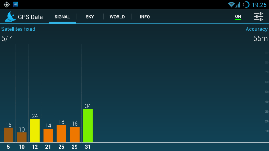This screenshot has width=269, height=151.
Task: Open the SIGNAL tab
Action: [62, 17]
